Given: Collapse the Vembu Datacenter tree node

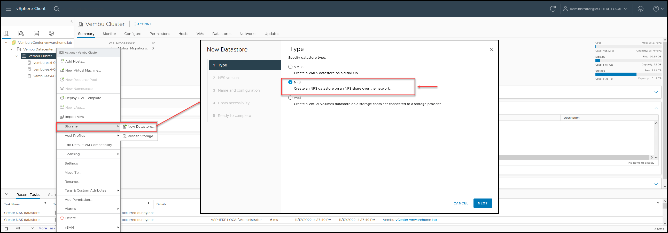Looking at the screenshot, I should [x=11, y=49].
